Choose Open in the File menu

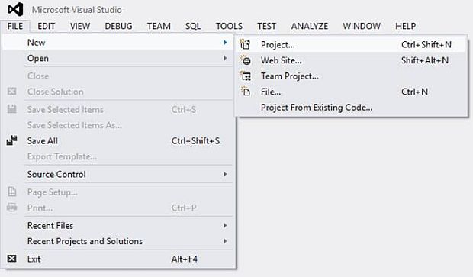pos(118,58)
